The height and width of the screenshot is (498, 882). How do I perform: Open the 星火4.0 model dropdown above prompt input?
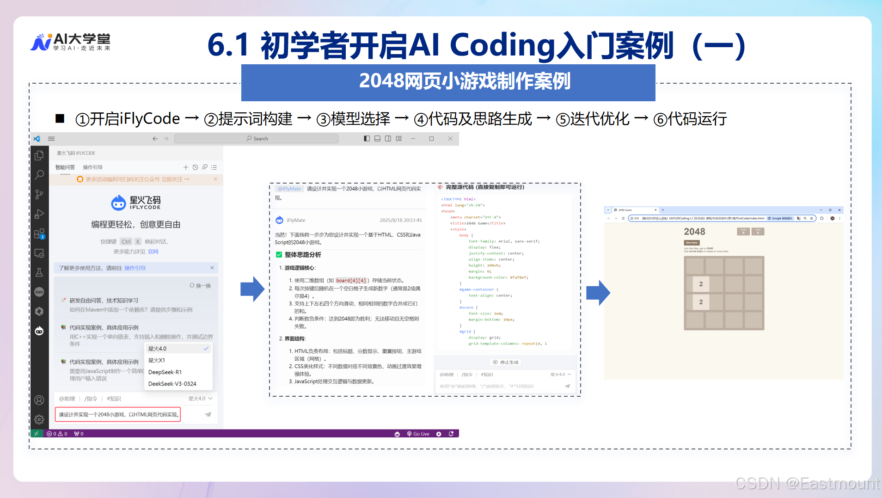tap(200, 399)
